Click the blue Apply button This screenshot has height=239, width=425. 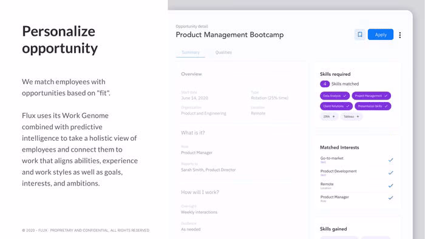pyautogui.click(x=381, y=35)
